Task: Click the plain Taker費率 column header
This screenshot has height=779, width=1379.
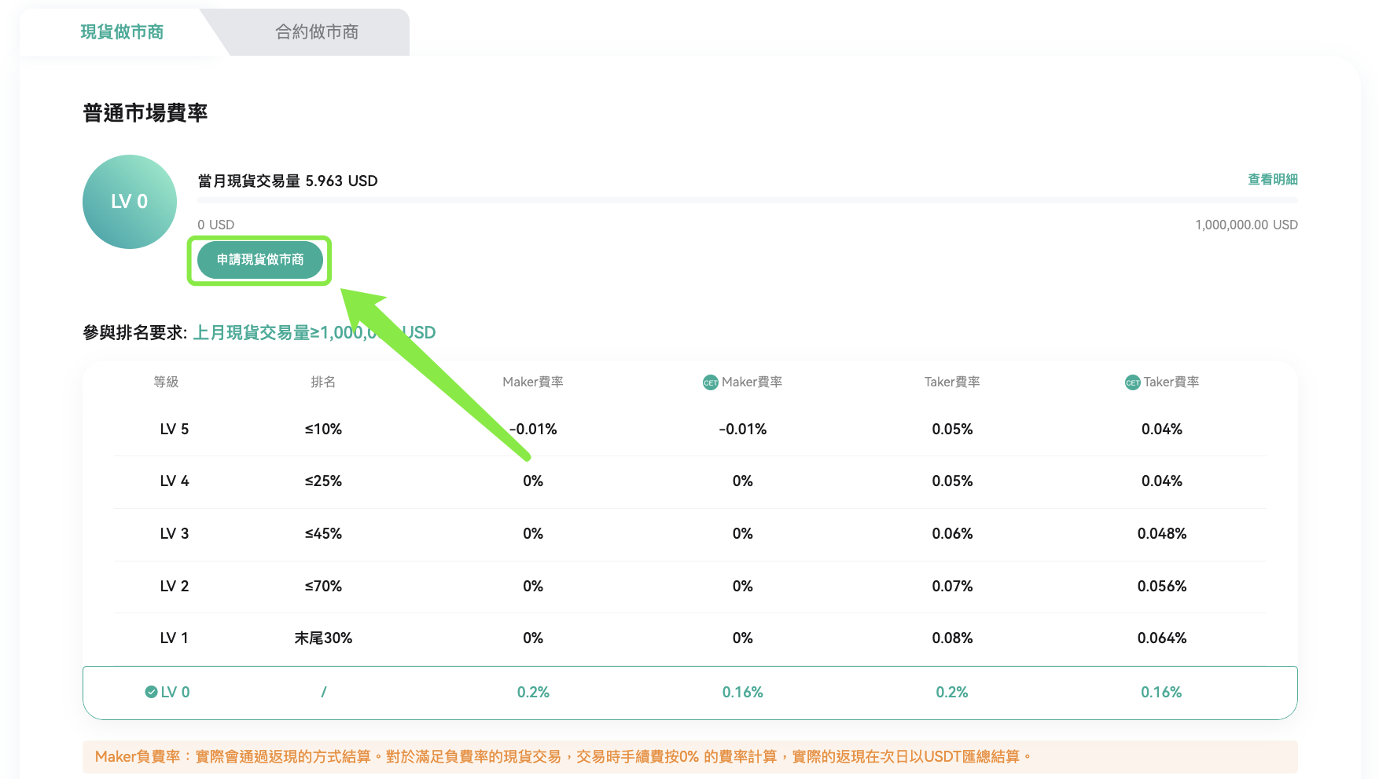Action: point(952,382)
